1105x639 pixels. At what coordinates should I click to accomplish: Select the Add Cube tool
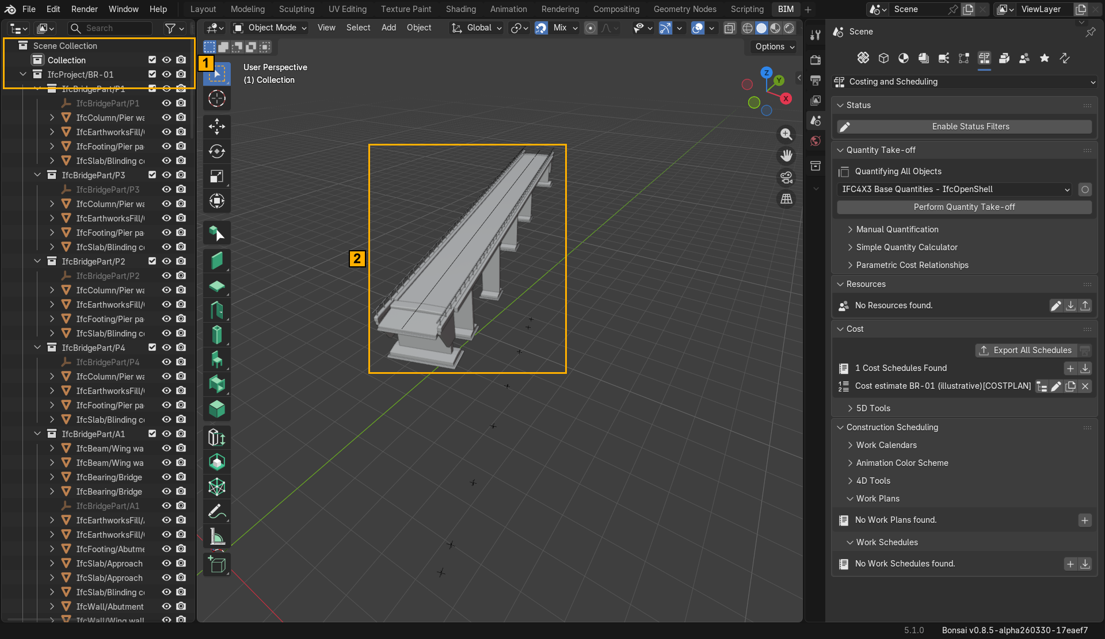[217, 564]
